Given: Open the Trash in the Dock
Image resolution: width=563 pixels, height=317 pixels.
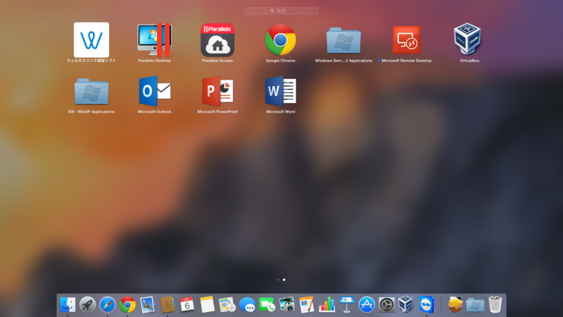Looking at the screenshot, I should (495, 304).
